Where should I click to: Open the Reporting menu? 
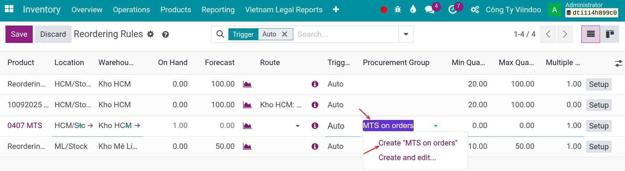(218, 10)
